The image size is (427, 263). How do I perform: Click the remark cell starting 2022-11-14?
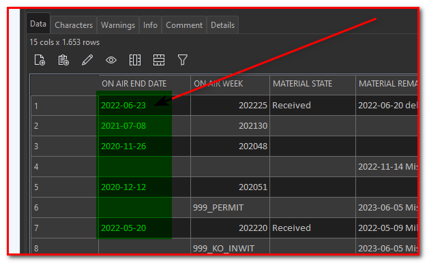[387, 167]
